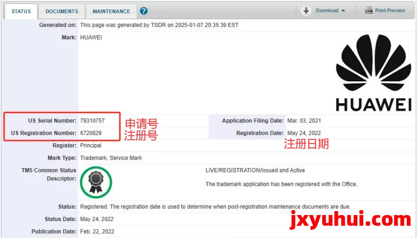Select the Registration Date value May 24, 2022

(304, 133)
